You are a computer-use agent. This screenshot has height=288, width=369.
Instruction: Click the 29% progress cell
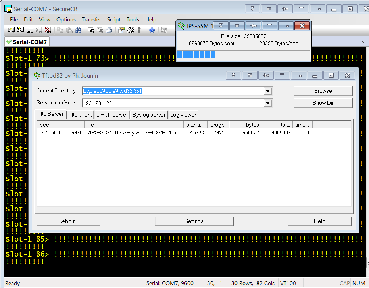(x=218, y=133)
